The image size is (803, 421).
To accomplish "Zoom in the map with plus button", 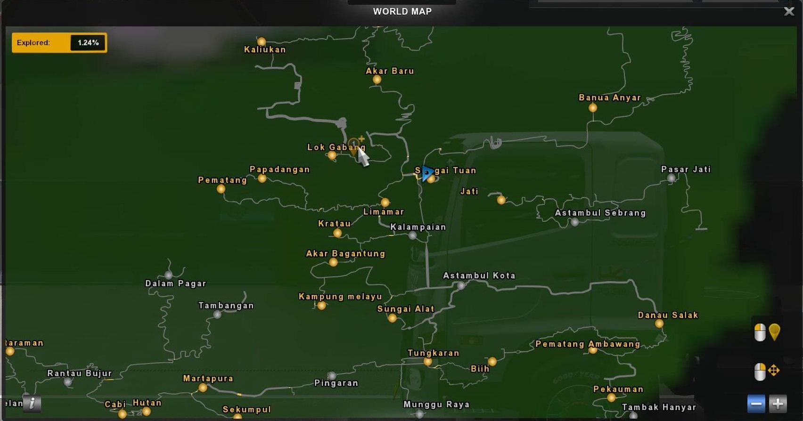I will pos(778,404).
